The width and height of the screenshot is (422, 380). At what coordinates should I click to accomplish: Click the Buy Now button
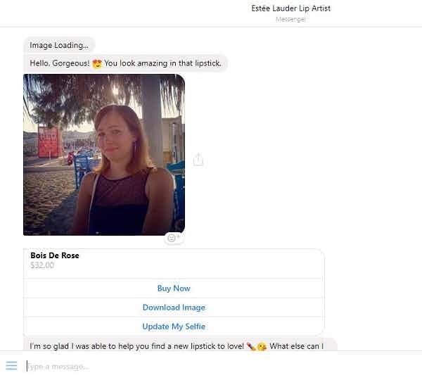[x=174, y=289]
